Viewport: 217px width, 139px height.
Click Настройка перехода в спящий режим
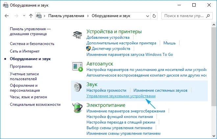coord(121,122)
